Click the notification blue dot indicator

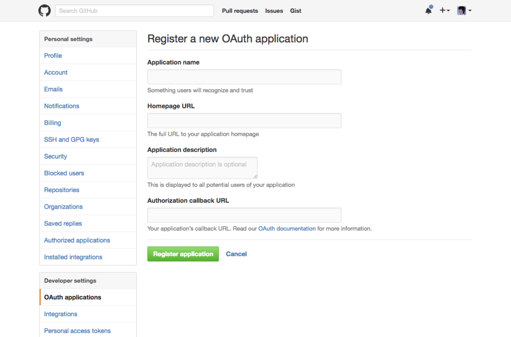pos(432,6)
